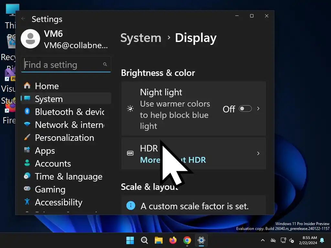Go back with the Settings back arrow

[23, 19]
